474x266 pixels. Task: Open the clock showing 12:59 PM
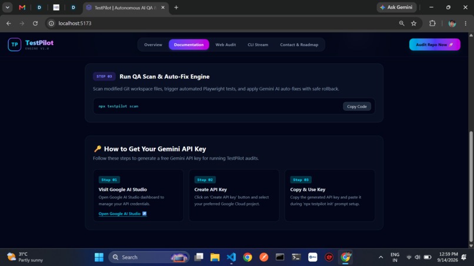point(448,257)
